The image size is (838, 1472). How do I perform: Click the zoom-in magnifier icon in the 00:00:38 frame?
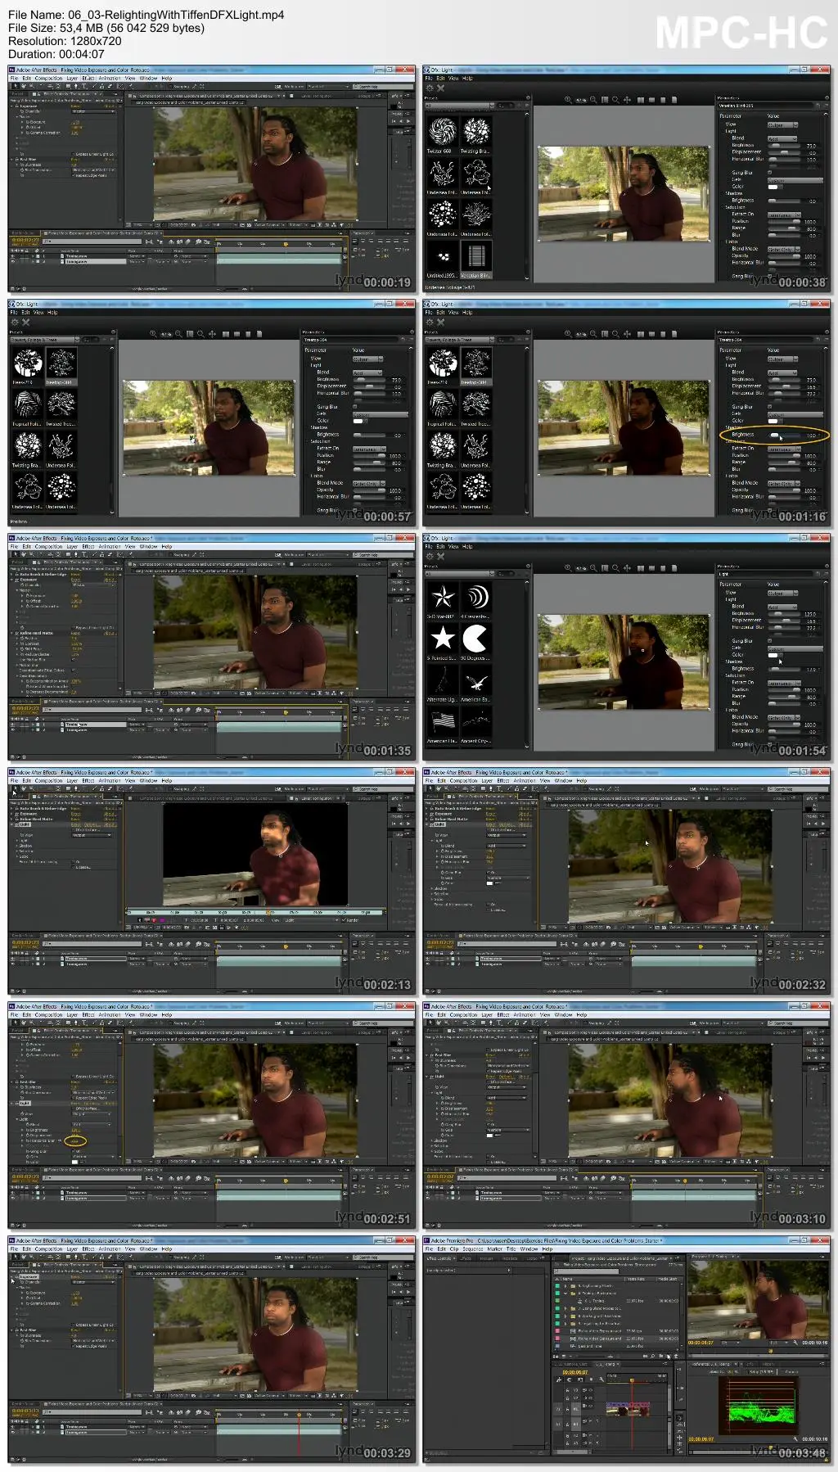coord(568,100)
